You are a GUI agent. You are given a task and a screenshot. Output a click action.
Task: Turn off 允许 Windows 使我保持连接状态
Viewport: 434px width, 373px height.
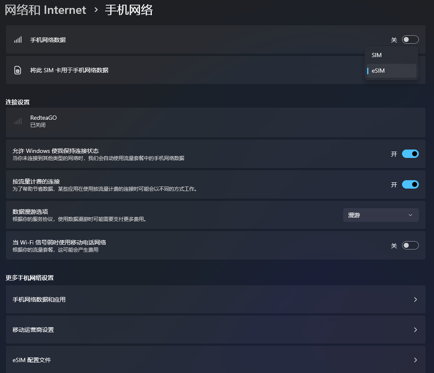tap(410, 154)
